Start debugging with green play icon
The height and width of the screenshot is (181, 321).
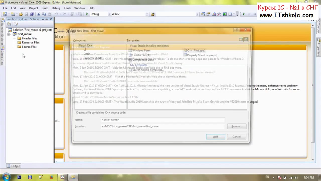click(87, 14)
